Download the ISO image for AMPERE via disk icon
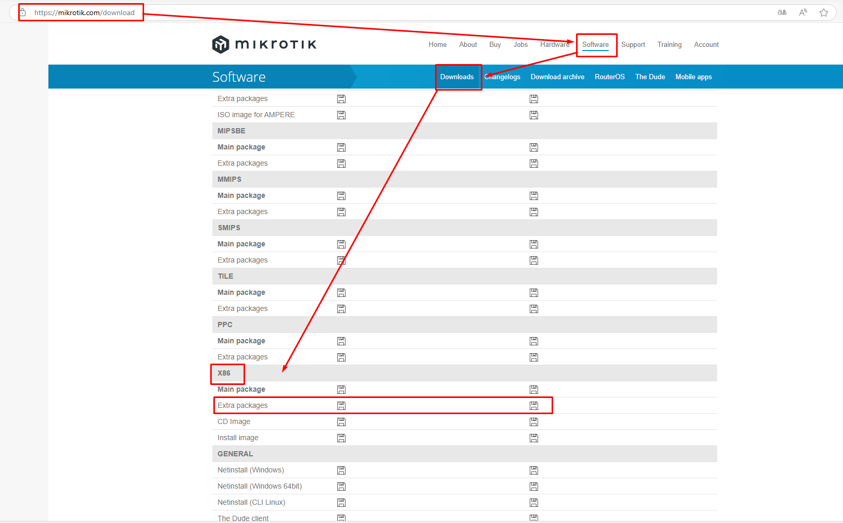The image size is (843, 523). coord(341,115)
